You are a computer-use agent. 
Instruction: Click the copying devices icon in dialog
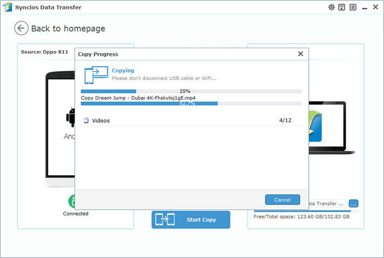click(x=95, y=74)
